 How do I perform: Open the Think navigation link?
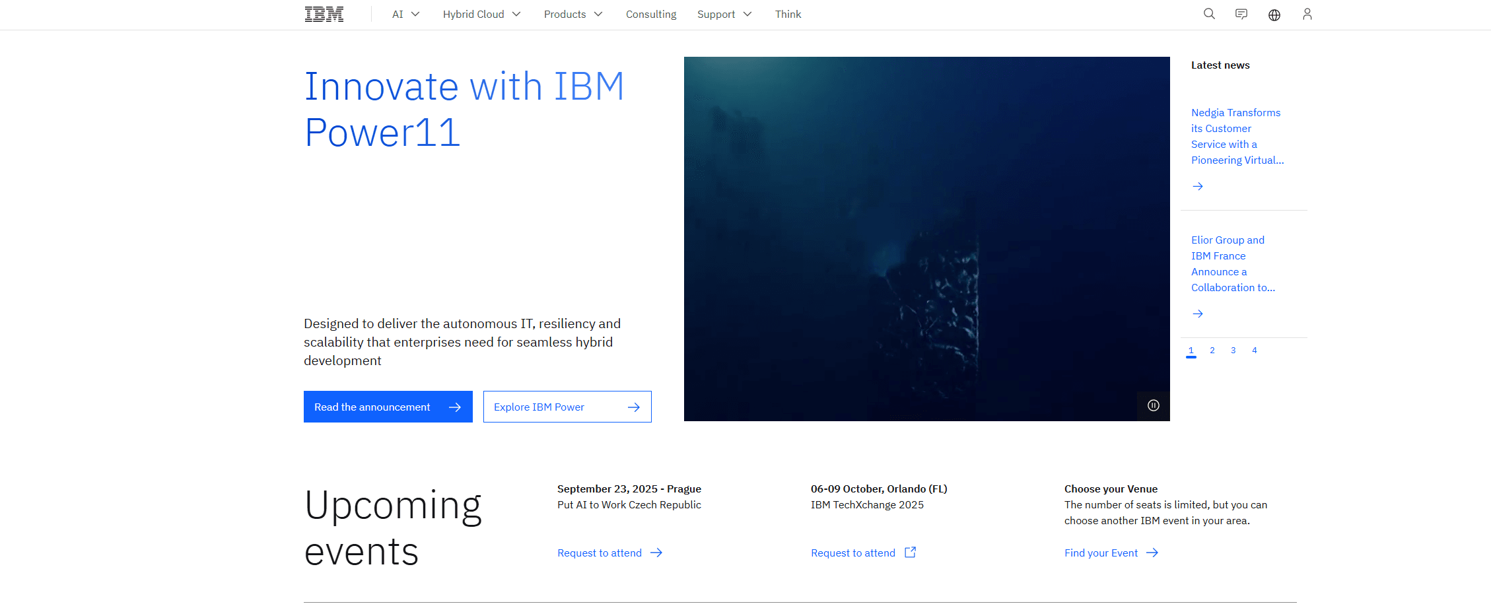click(x=788, y=15)
